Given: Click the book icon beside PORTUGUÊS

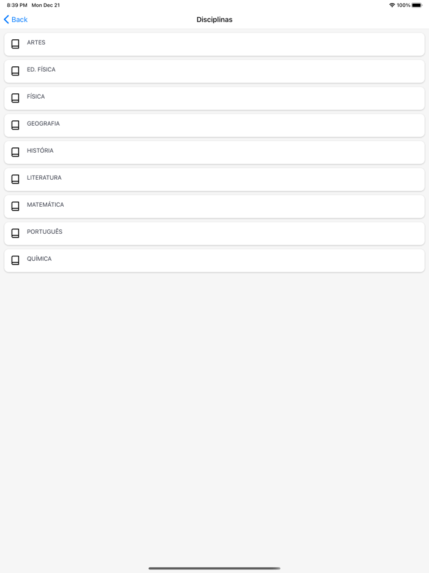Looking at the screenshot, I should [15, 233].
